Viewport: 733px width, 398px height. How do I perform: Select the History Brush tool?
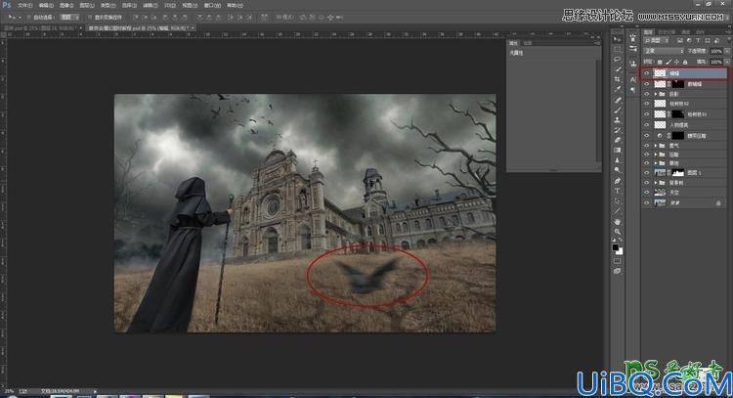tap(617, 130)
